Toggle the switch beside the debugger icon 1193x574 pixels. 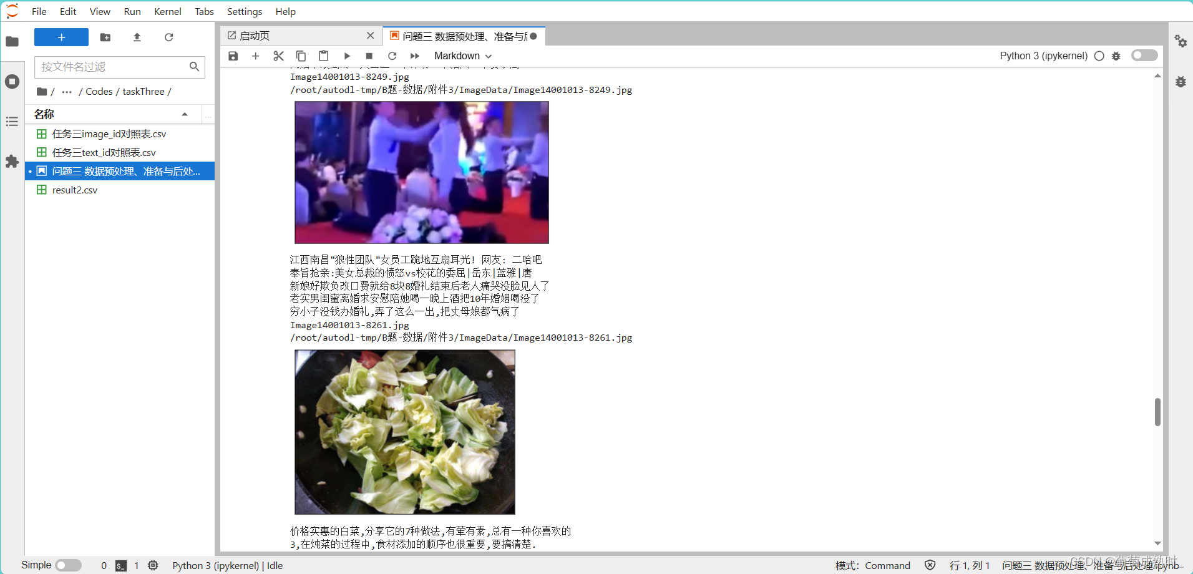click(1144, 56)
